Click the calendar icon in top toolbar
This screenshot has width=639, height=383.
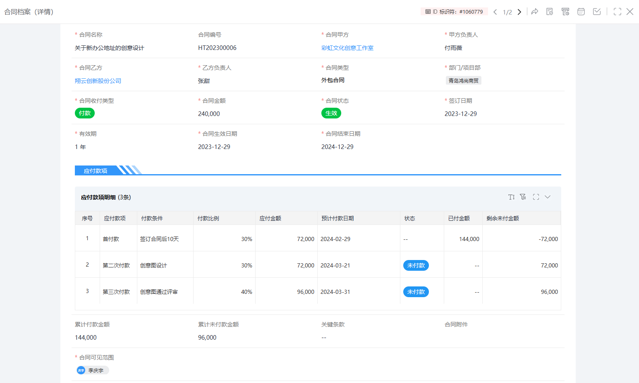(x=581, y=12)
